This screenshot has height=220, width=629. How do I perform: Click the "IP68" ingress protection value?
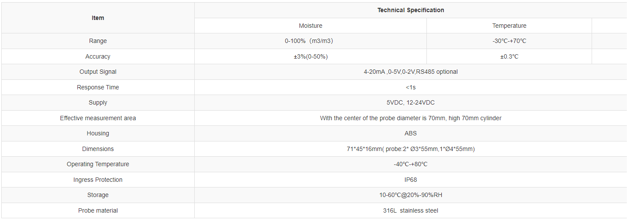tap(410, 180)
